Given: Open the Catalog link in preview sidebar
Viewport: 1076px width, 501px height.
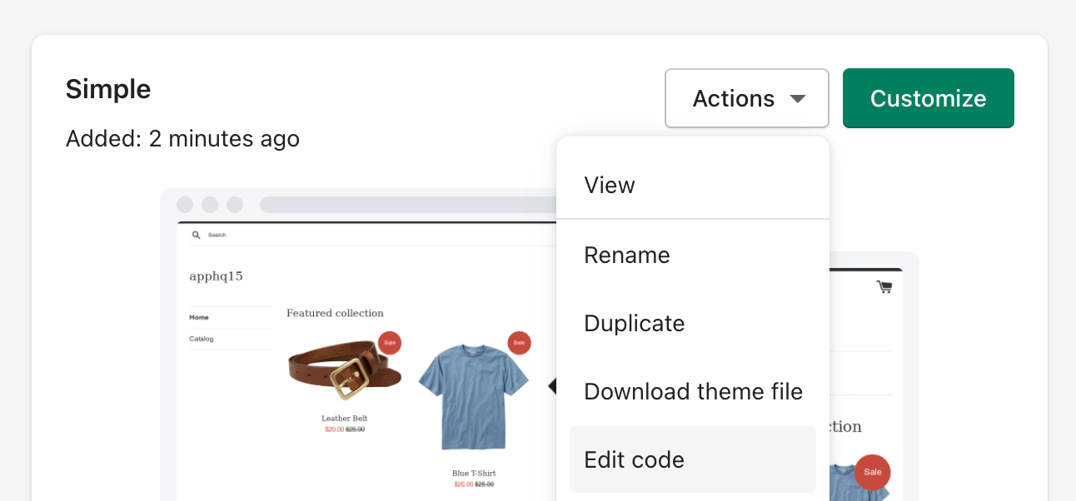Looking at the screenshot, I should [202, 339].
